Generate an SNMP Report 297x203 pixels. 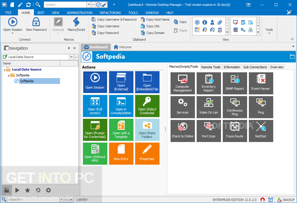pos(235,83)
